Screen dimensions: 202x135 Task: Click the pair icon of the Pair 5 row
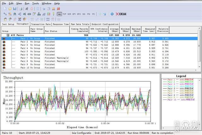click(4, 51)
